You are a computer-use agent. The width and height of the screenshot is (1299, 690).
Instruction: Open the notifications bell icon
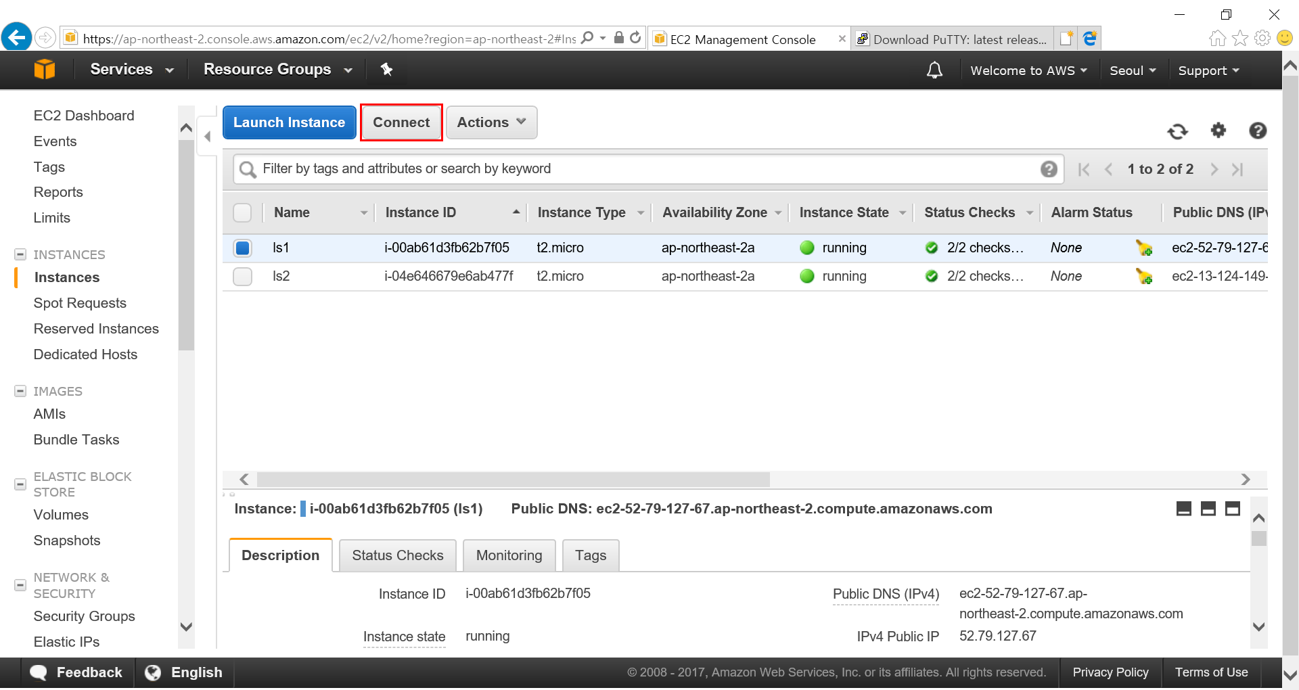tap(934, 70)
